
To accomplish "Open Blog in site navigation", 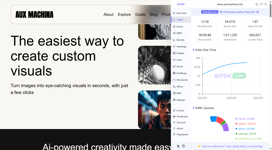I will (x=154, y=14).
